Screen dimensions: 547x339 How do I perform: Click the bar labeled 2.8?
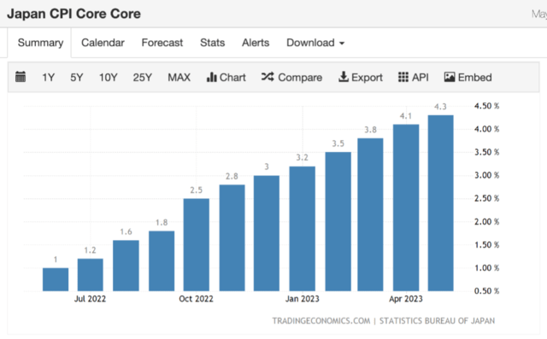[x=232, y=238]
